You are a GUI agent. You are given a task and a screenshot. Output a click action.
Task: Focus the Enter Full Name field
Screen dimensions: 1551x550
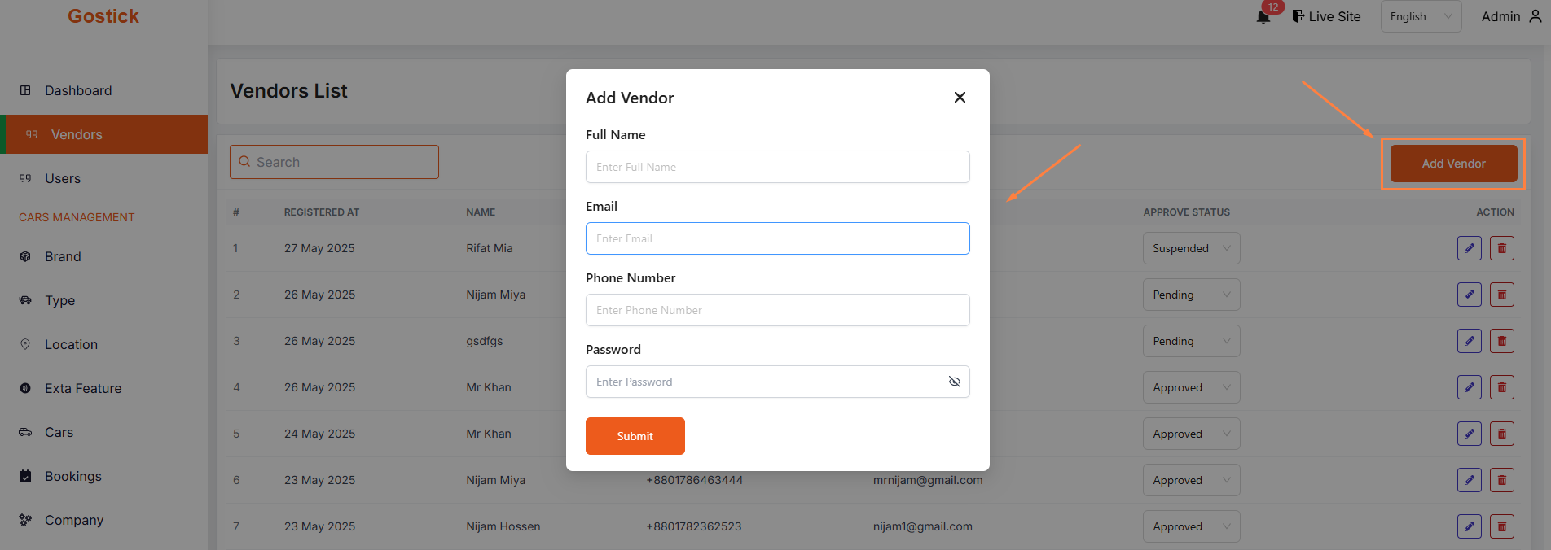point(777,167)
